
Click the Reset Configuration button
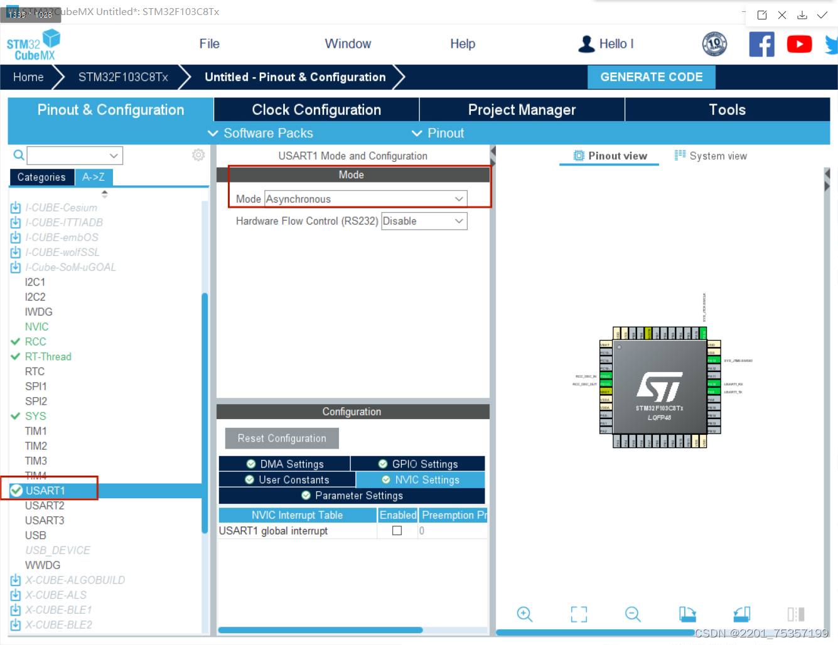point(282,439)
